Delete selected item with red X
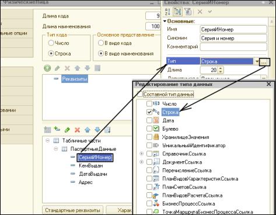The height and width of the screenshot is (215, 276). click(77, 130)
